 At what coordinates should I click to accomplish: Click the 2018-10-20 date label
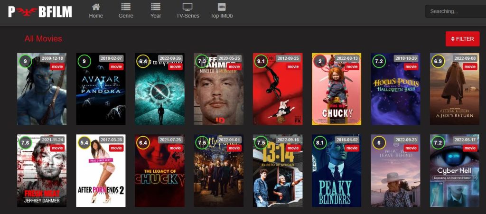[x=406, y=58]
